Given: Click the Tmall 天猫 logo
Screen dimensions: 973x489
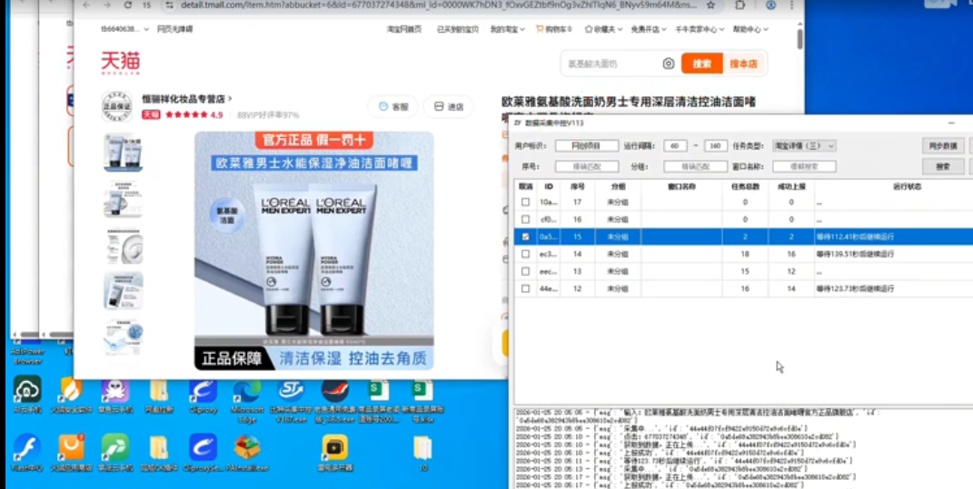Looking at the screenshot, I should click(121, 63).
